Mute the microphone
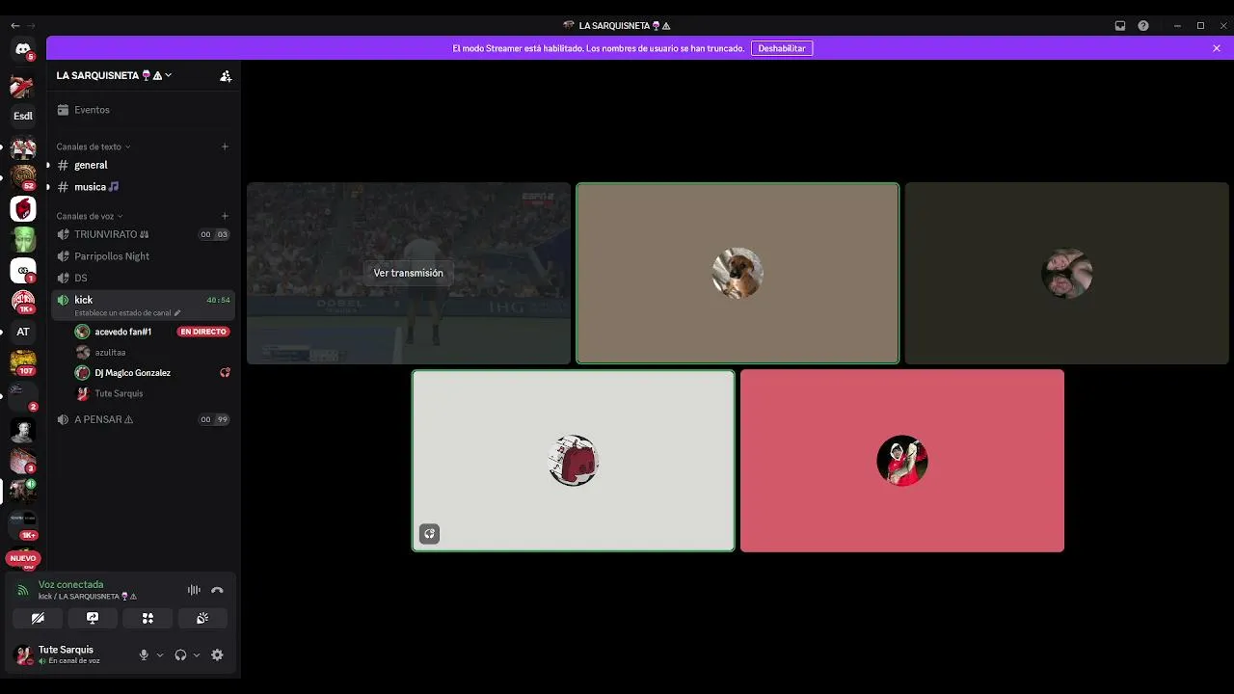Screen dimensions: 1234x694 [144, 655]
